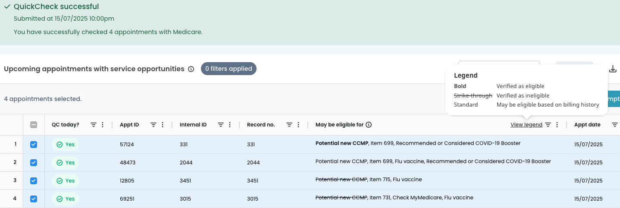
Task: Filter the Appt date column
Action: click(x=615, y=125)
